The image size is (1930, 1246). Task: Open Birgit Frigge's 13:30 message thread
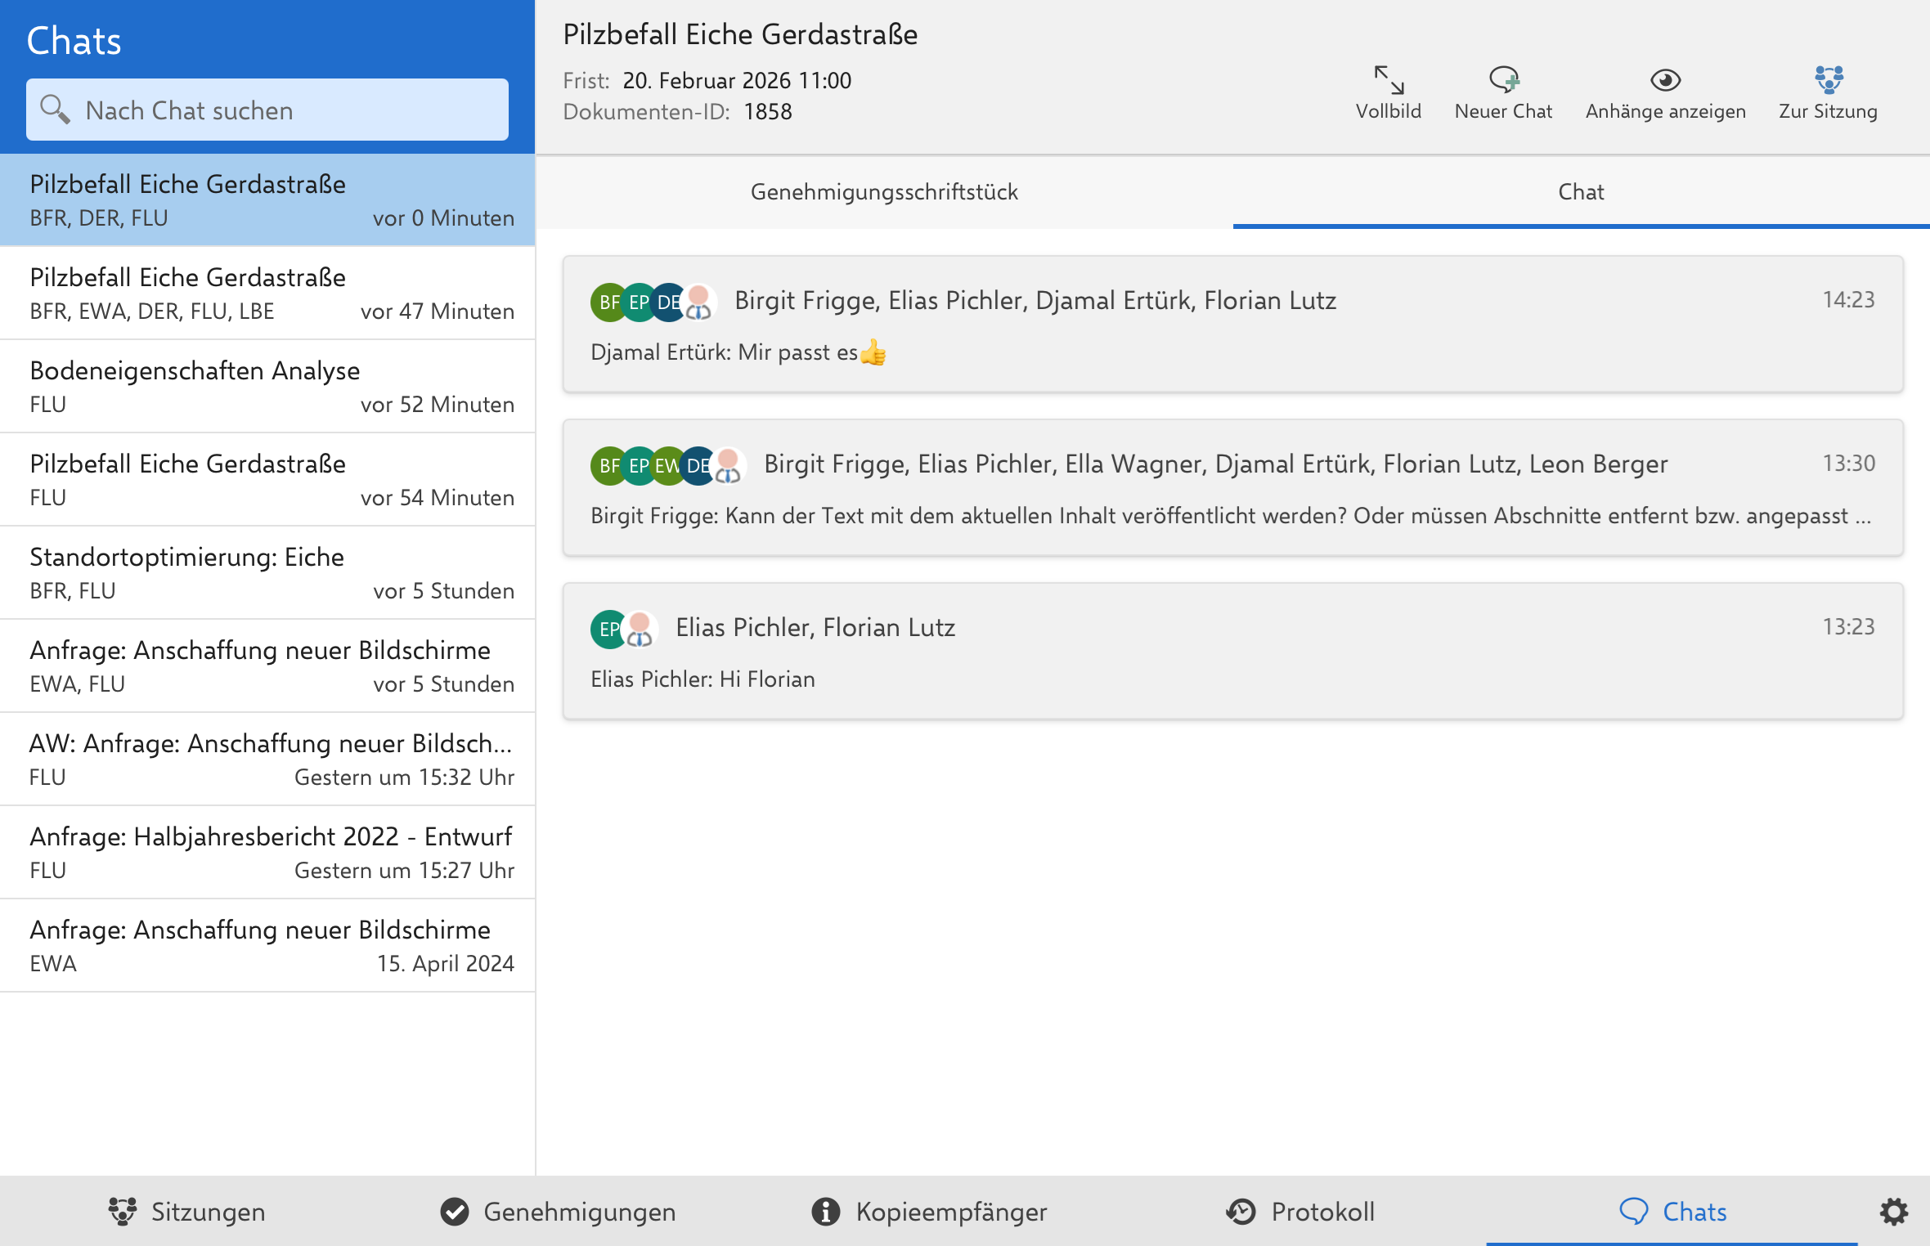[1232, 489]
